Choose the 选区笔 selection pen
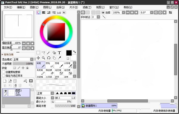 coord(59,72)
